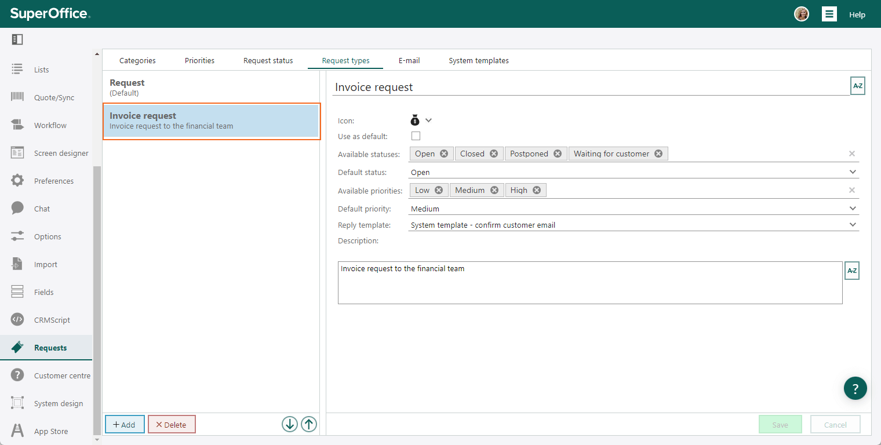Image resolution: width=881 pixels, height=445 pixels.
Task: Click the A-Z translate icon beside title
Action: [858, 86]
